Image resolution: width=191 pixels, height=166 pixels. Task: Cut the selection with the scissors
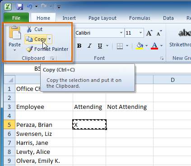[x=35, y=29]
